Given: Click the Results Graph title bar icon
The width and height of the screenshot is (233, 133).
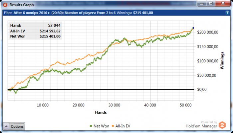Looking at the screenshot, I should pos(5,5).
